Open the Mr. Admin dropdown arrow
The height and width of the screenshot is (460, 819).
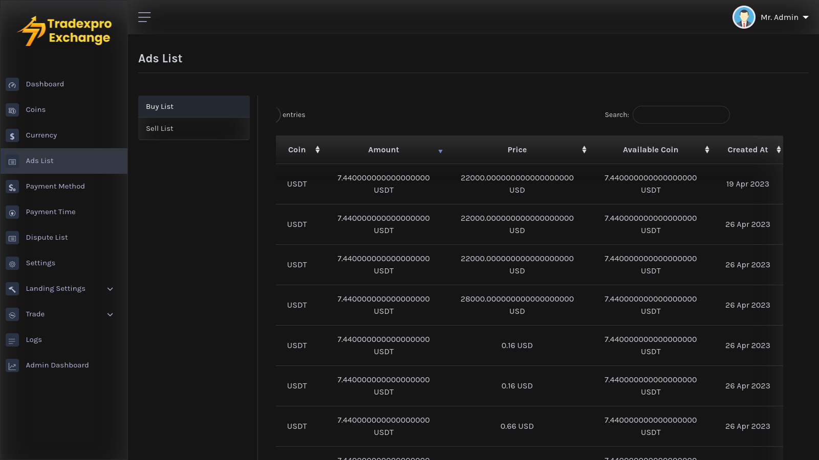pyautogui.click(x=806, y=17)
